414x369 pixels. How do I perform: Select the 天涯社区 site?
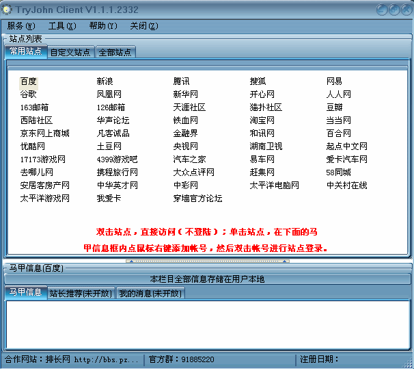189,107
